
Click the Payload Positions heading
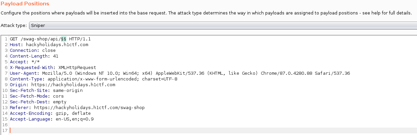[x=25, y=4]
